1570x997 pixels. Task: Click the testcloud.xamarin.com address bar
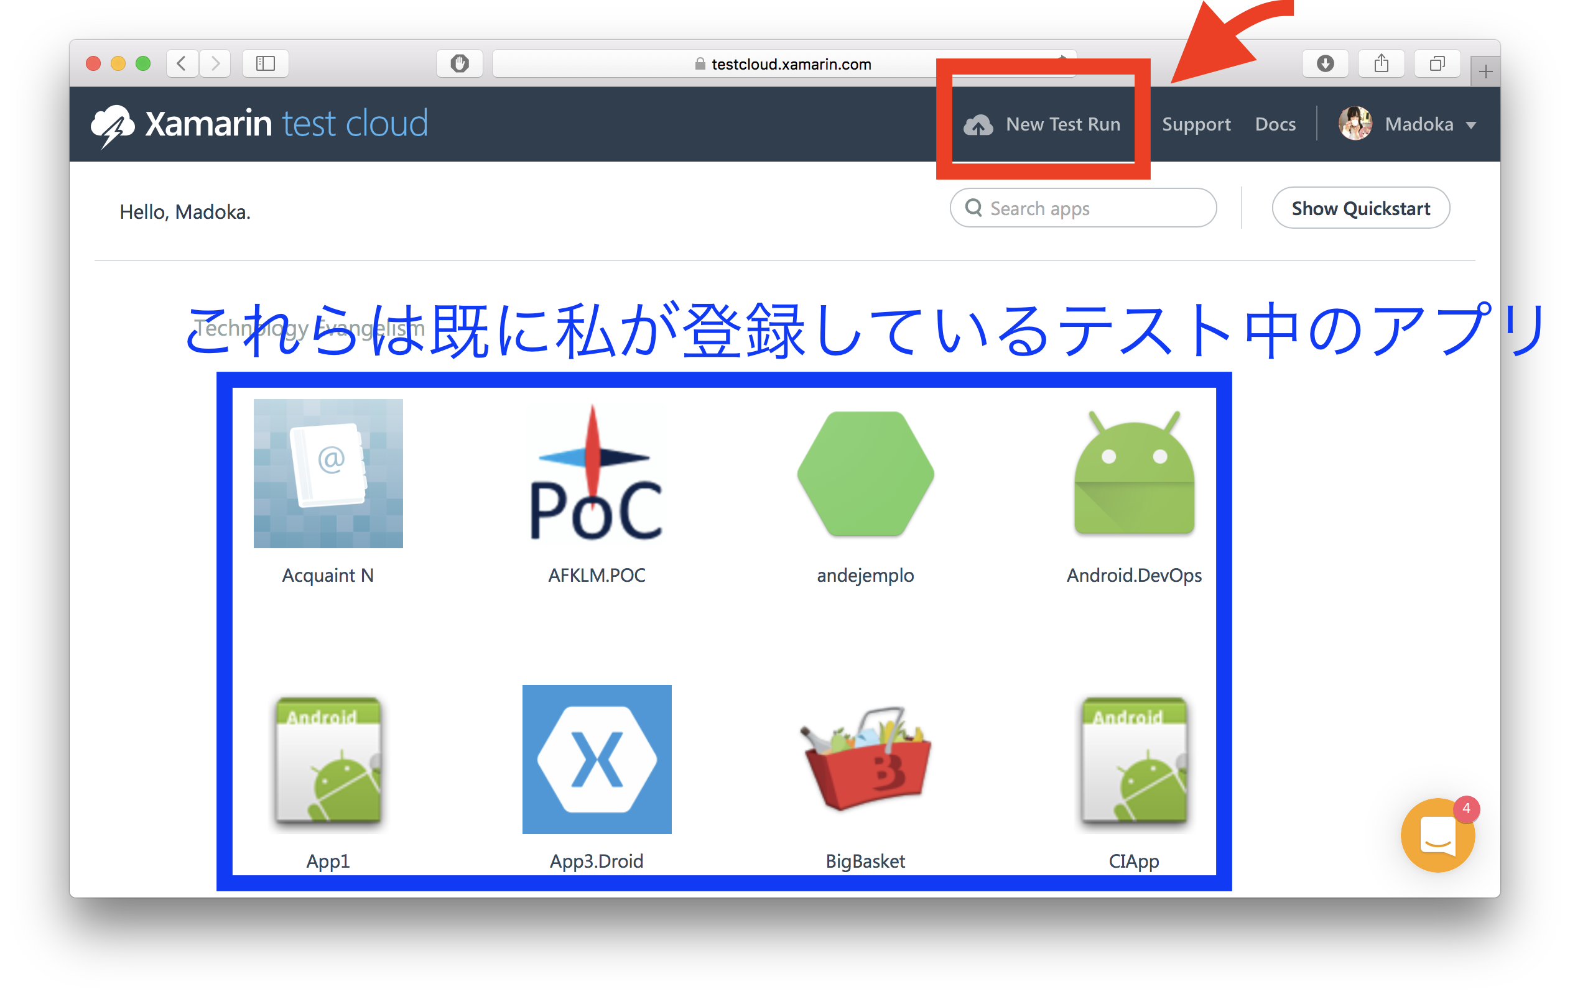[x=784, y=63]
